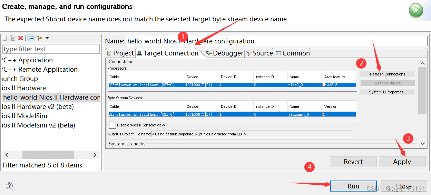Focus the type filter text field

(x=51, y=49)
